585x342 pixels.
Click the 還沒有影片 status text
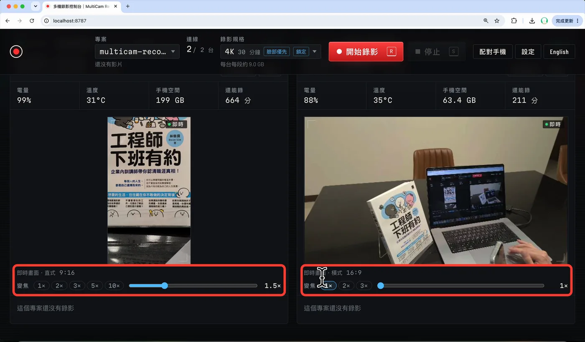tap(109, 64)
